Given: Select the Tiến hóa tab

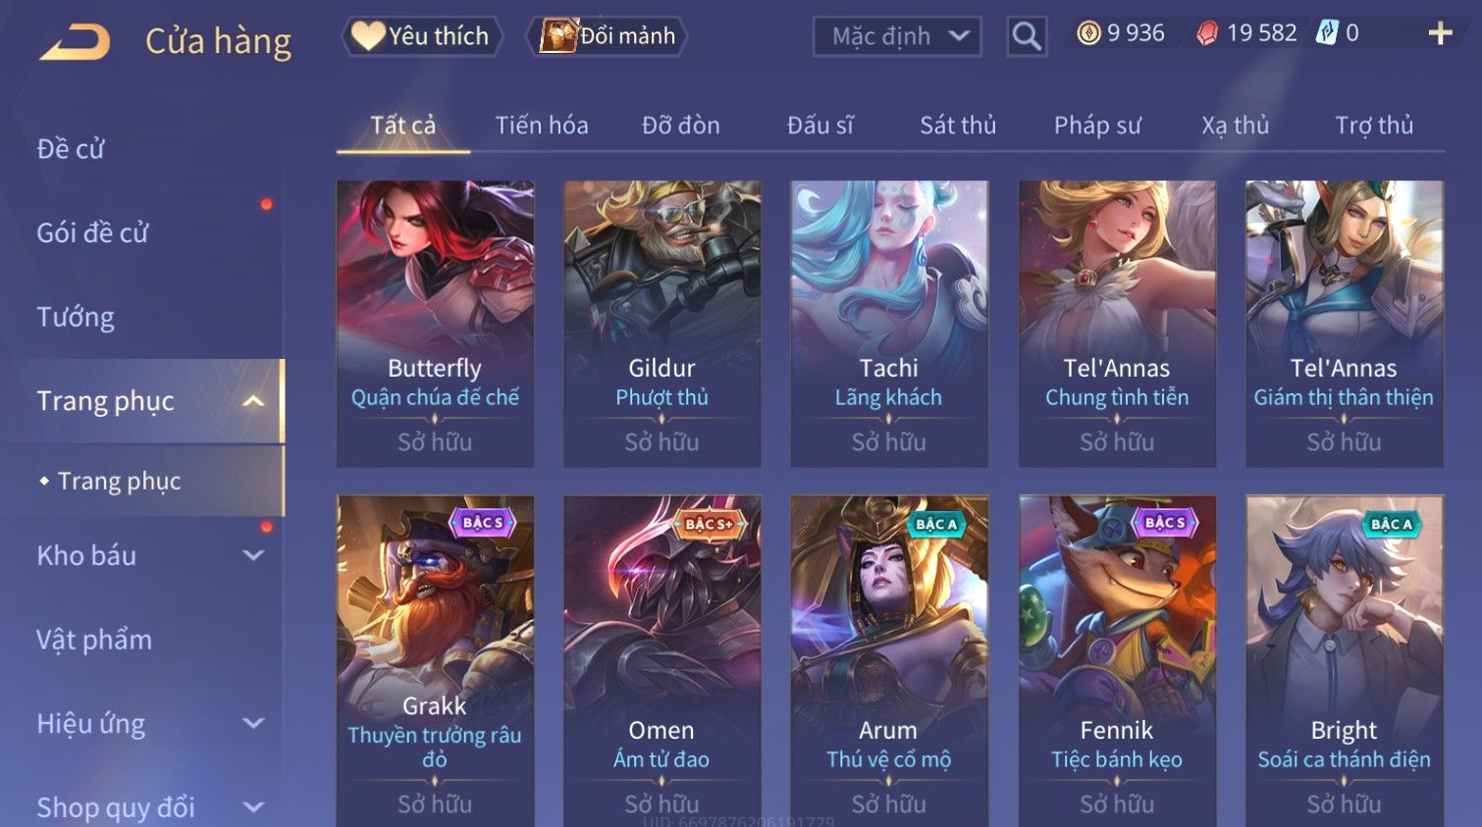Looking at the screenshot, I should coord(542,126).
